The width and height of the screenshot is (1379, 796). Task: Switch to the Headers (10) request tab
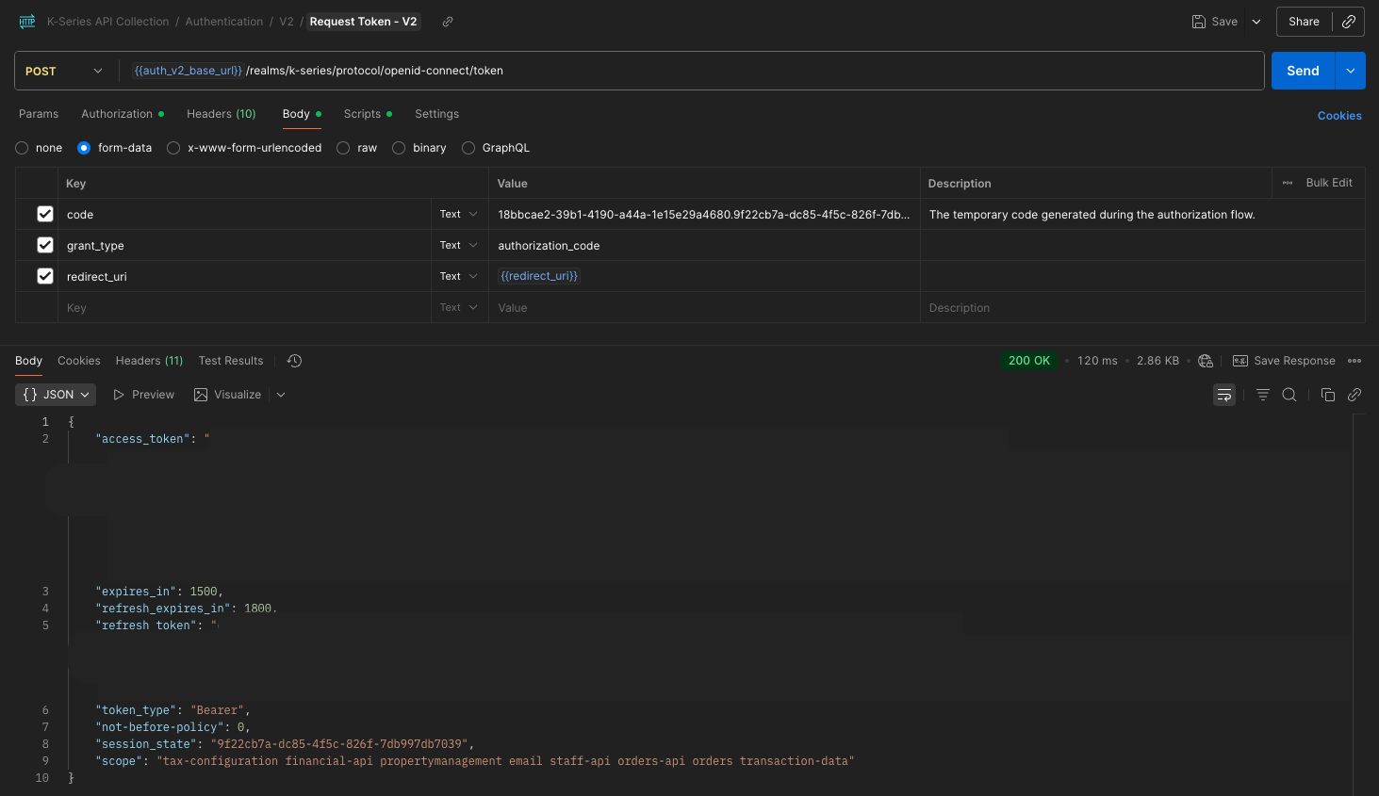(221, 113)
